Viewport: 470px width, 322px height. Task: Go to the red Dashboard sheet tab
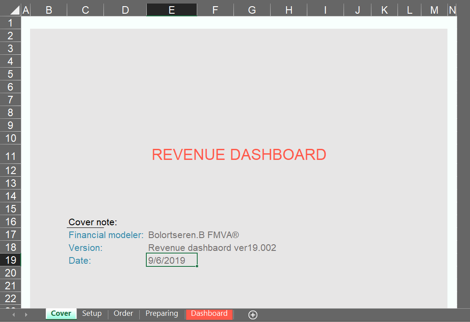click(209, 314)
